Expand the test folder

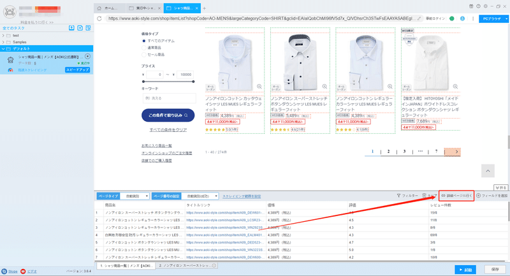3,36
